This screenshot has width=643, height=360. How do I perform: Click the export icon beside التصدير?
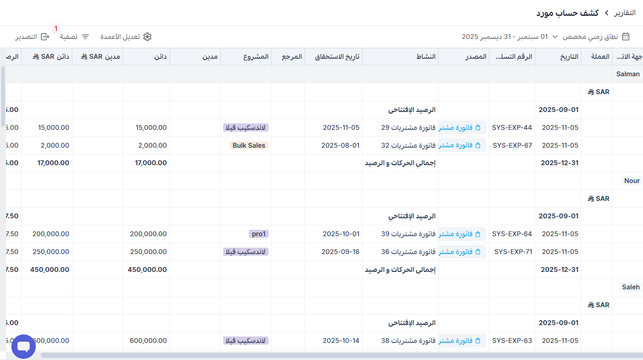(x=45, y=37)
